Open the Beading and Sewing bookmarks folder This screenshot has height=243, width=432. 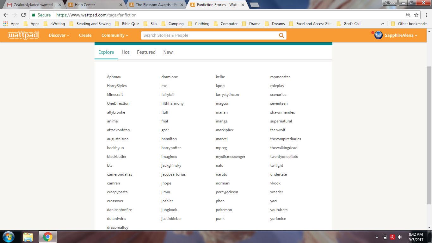90,24
